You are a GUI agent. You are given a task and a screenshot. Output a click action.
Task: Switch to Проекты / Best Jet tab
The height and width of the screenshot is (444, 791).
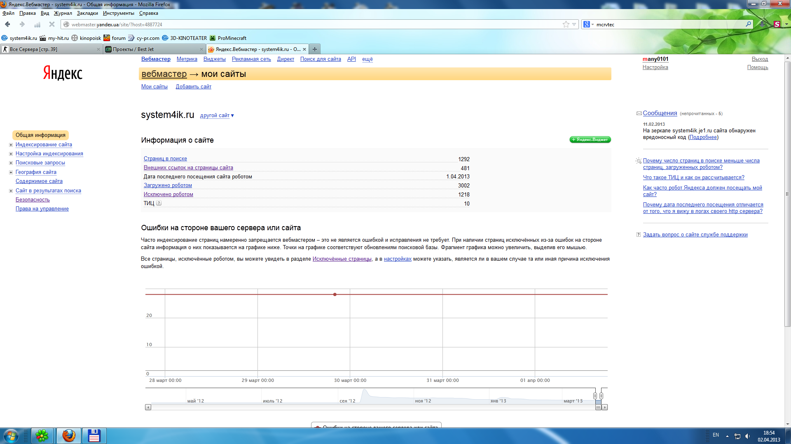[154, 49]
